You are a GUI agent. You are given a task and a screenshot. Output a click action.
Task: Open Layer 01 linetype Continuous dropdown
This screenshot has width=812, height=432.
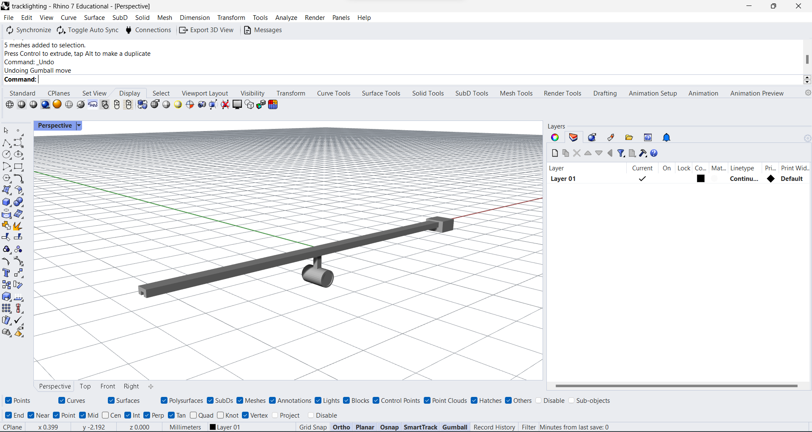coord(744,179)
